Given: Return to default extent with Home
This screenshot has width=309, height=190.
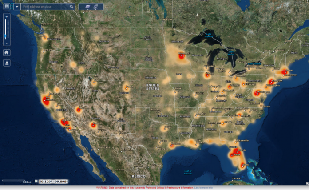Looking at the screenshot, I should pos(6,52).
